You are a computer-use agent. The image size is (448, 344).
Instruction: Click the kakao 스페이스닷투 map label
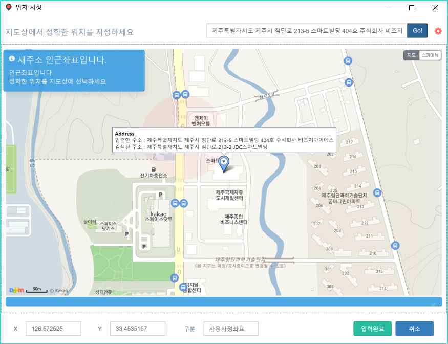[x=159, y=217]
